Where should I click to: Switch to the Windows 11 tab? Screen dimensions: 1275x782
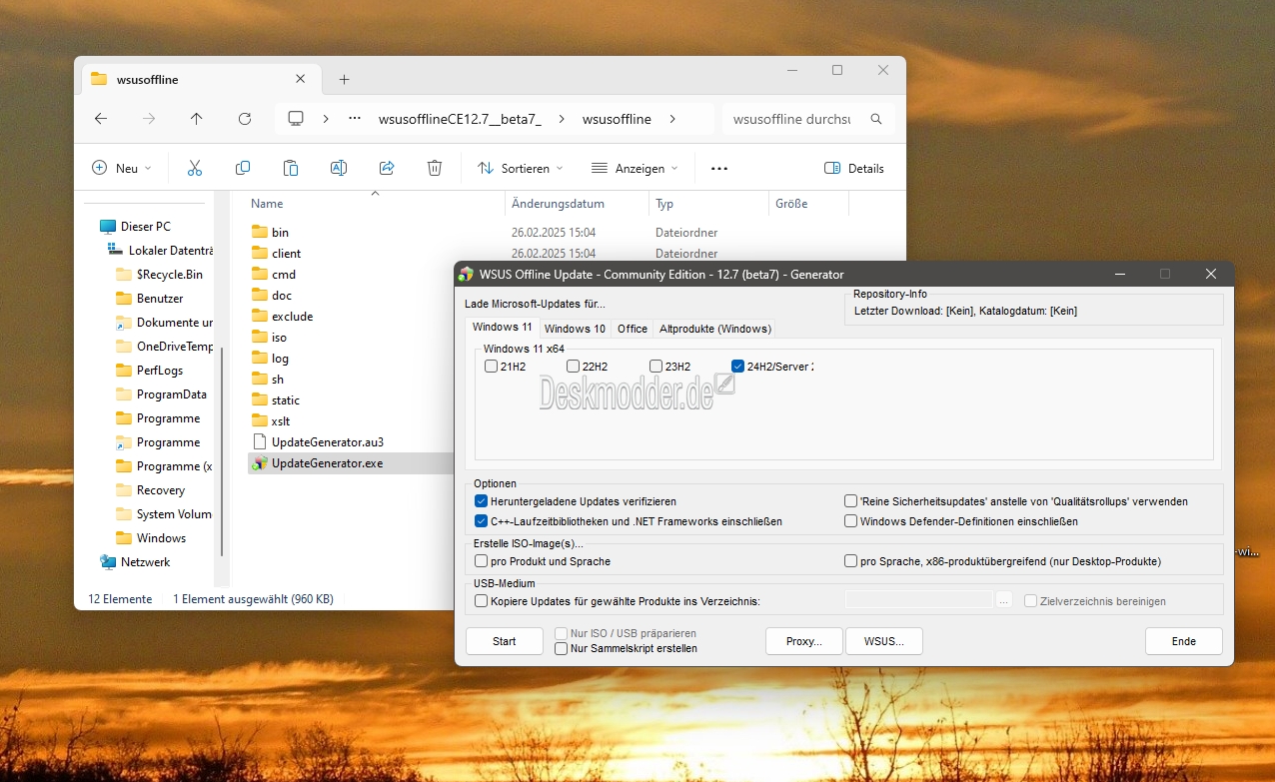[503, 328]
